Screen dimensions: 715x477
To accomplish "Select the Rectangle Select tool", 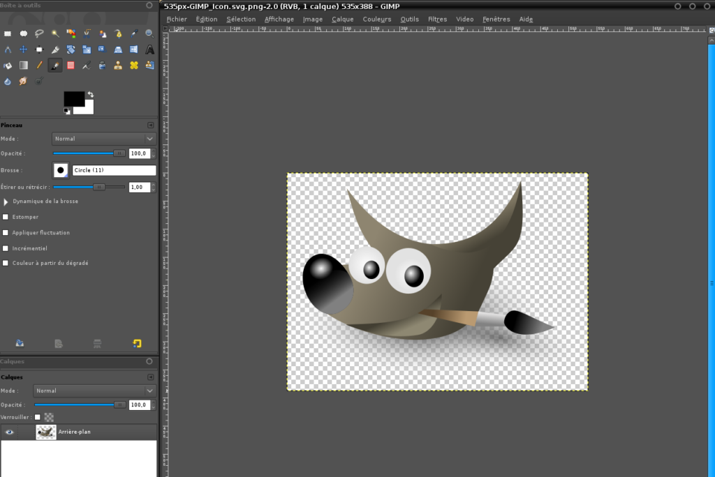I will point(8,33).
